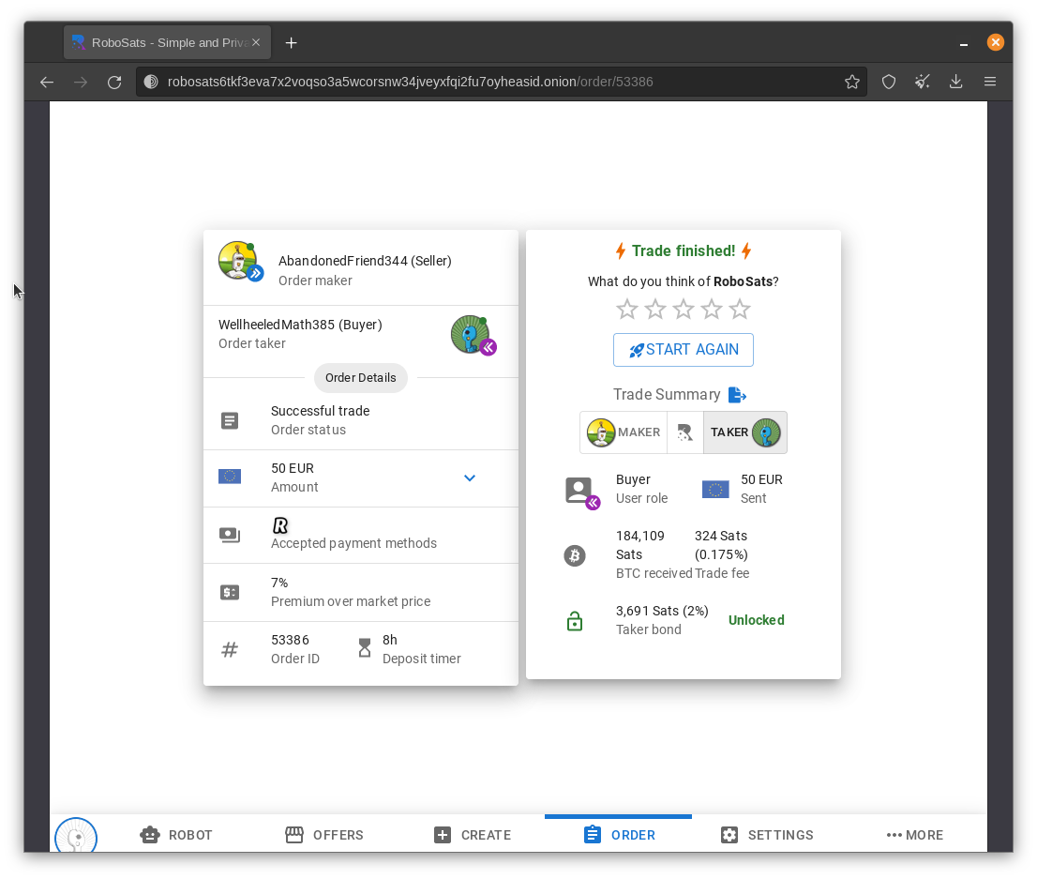Image resolution: width=1037 pixels, height=879 pixels.
Task: Click the Order Details chip
Action: (360, 378)
